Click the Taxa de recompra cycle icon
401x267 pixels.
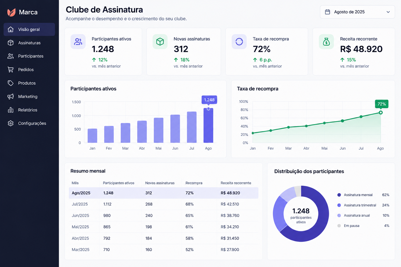(x=239, y=42)
